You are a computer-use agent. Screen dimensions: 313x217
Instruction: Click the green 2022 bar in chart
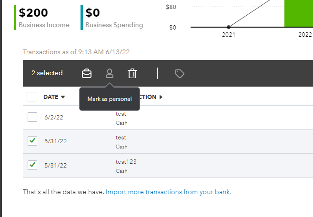pyautogui.click(x=298, y=13)
